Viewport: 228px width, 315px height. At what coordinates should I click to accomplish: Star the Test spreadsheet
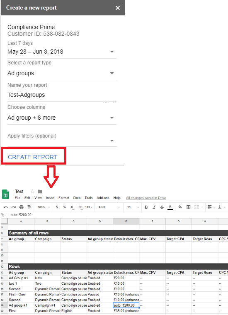point(32,192)
